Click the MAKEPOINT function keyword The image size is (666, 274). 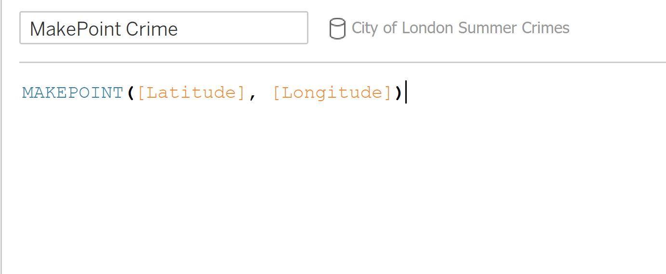73,92
